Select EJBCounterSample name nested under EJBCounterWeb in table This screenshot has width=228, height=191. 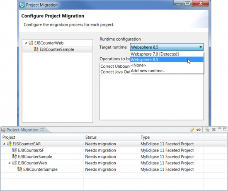(41, 169)
